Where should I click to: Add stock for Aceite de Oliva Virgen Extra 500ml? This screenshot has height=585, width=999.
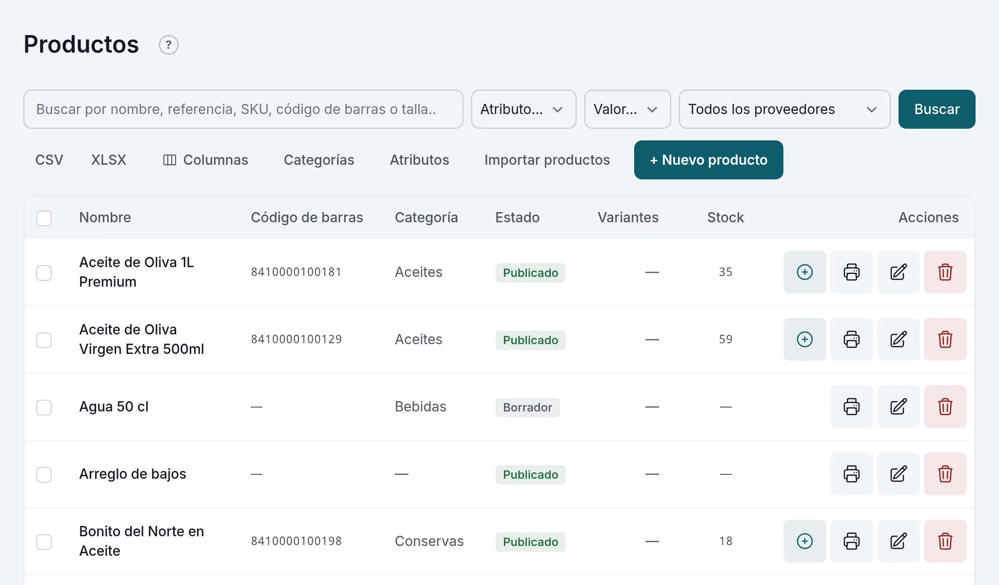pyautogui.click(x=804, y=339)
